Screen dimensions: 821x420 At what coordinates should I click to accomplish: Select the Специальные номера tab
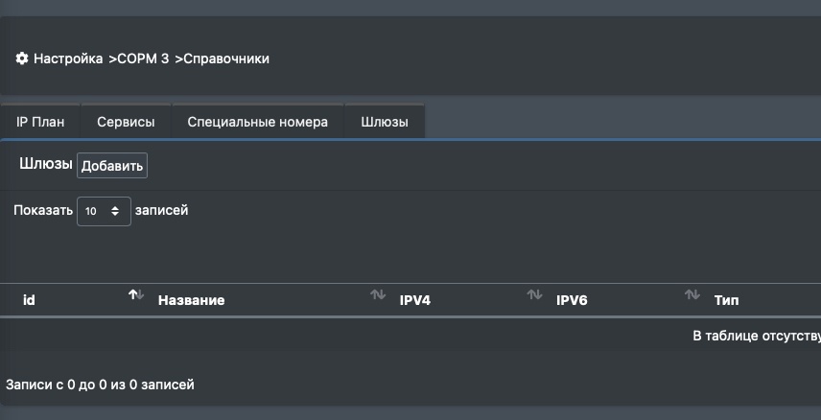257,122
